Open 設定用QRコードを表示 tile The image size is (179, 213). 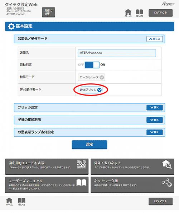click(47, 166)
